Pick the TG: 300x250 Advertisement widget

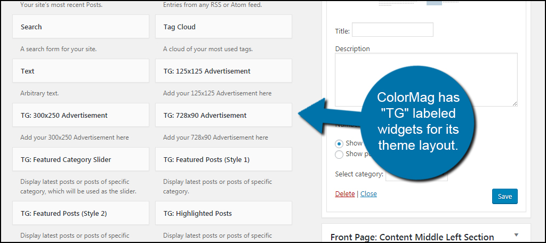81,115
